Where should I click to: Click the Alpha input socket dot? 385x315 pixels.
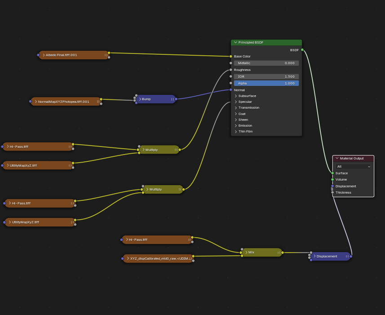tap(231, 83)
